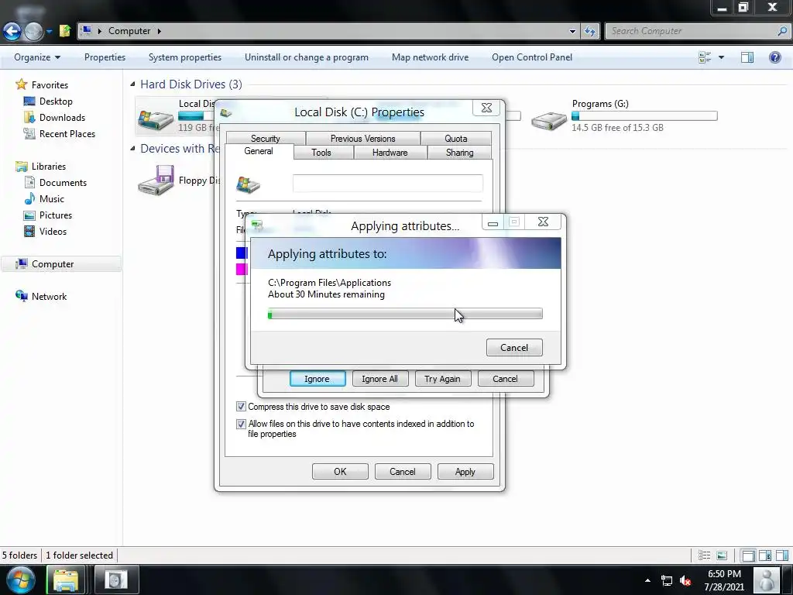Select the Local Disk drive icon
The height and width of the screenshot is (595, 793).
[x=155, y=119]
